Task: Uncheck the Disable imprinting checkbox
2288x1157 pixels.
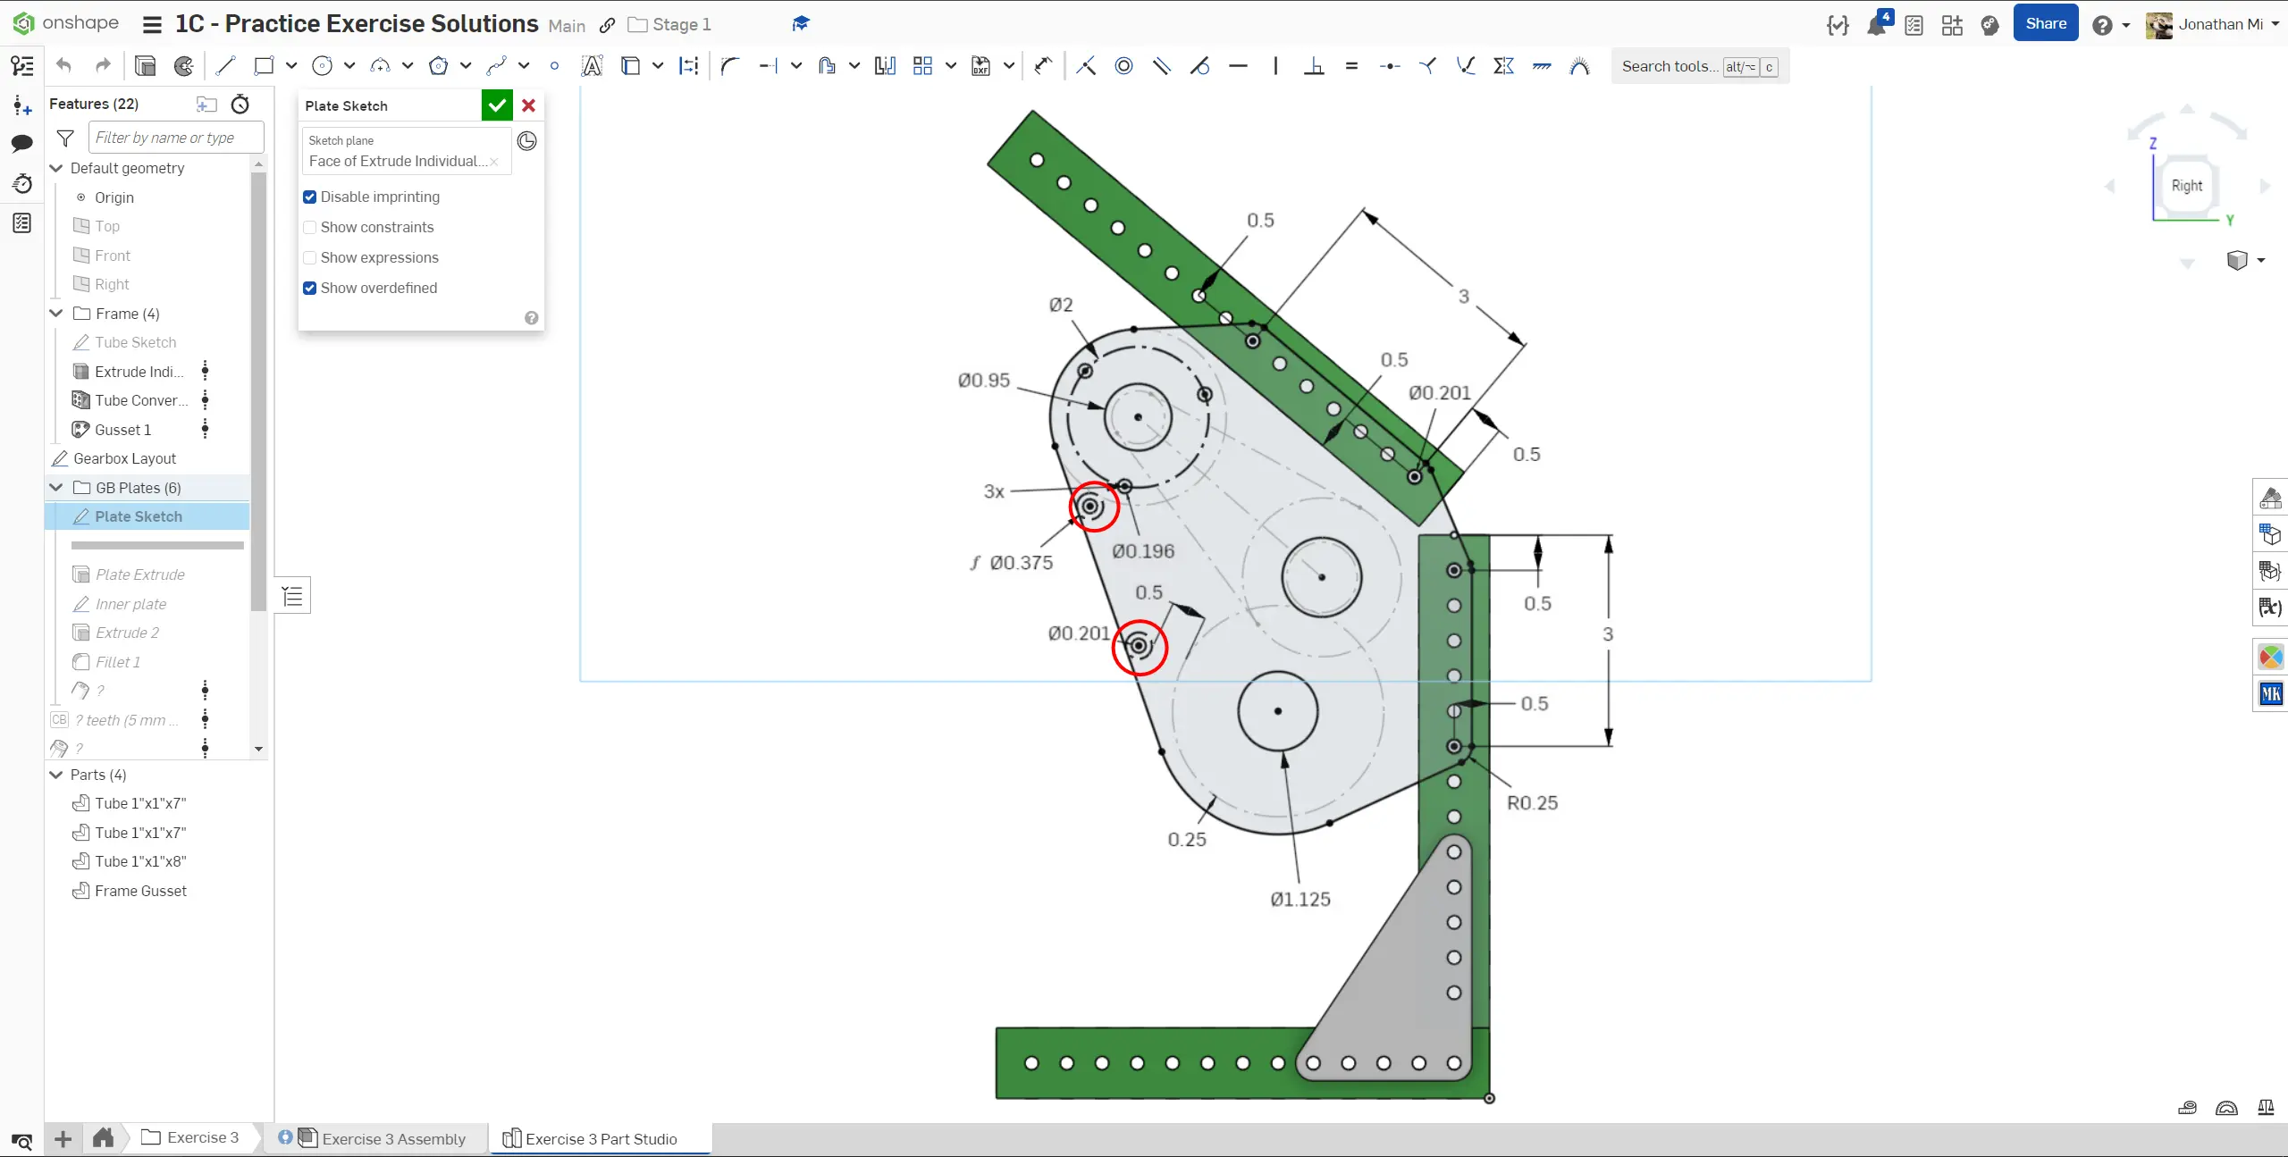Action: [x=310, y=197]
